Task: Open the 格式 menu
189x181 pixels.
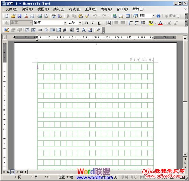Action: 75,9
